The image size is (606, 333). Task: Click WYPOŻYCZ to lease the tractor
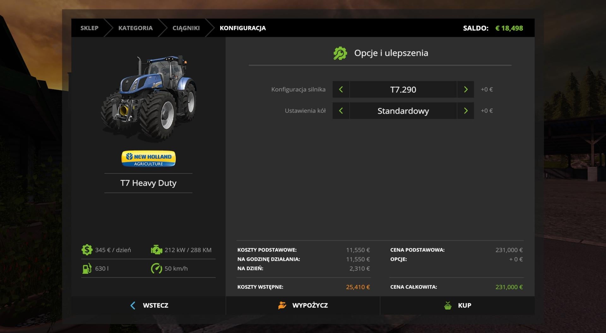[303, 305]
